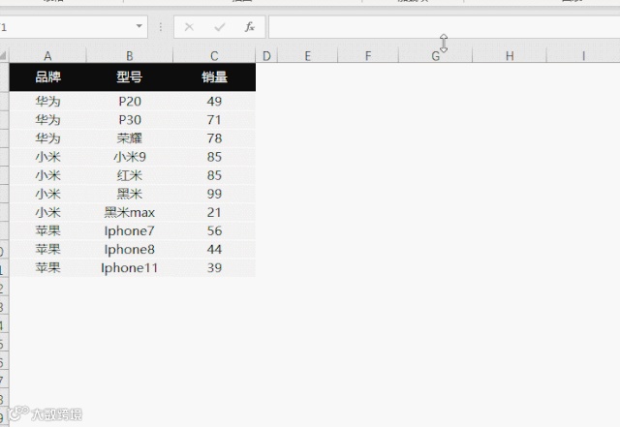Image resolution: width=620 pixels, height=427 pixels.
Task: Select the 黑米 model cell
Action: tap(130, 194)
